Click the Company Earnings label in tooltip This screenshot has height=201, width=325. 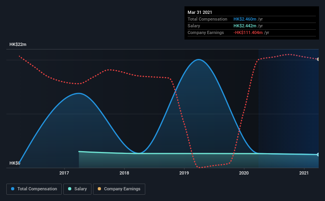205,32
